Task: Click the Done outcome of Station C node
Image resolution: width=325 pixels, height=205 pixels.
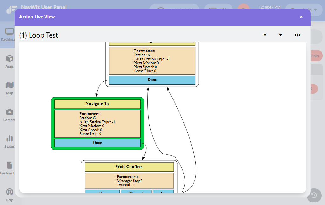Action: (x=97, y=143)
